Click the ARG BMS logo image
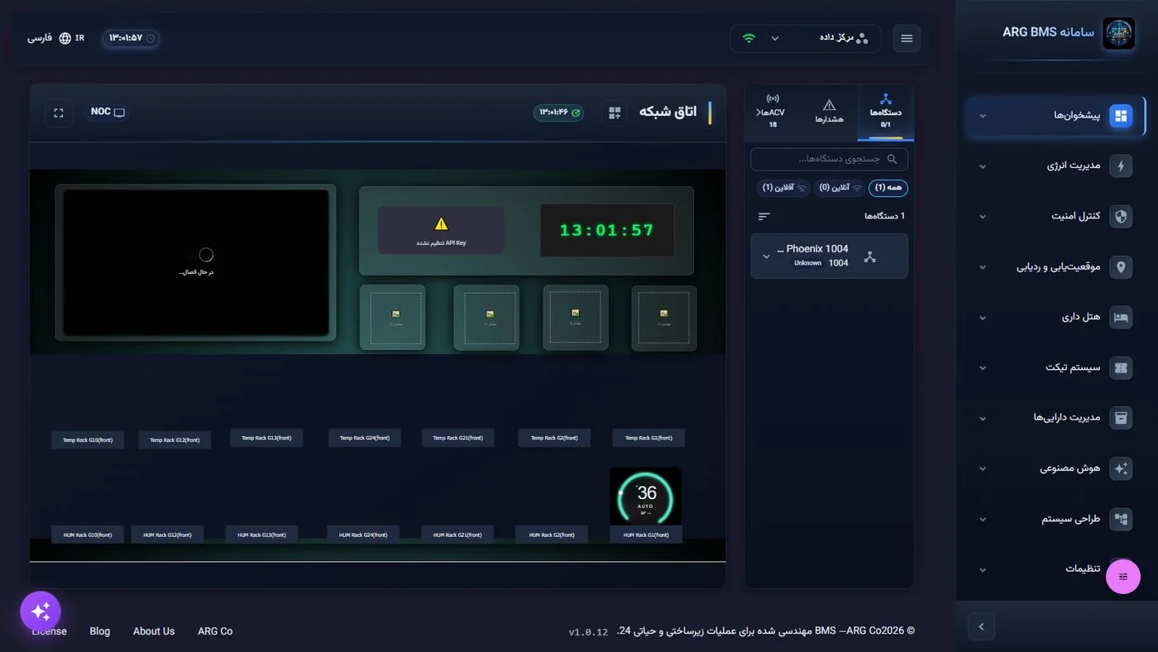Screen dimensions: 1158x652 coord(1119,34)
